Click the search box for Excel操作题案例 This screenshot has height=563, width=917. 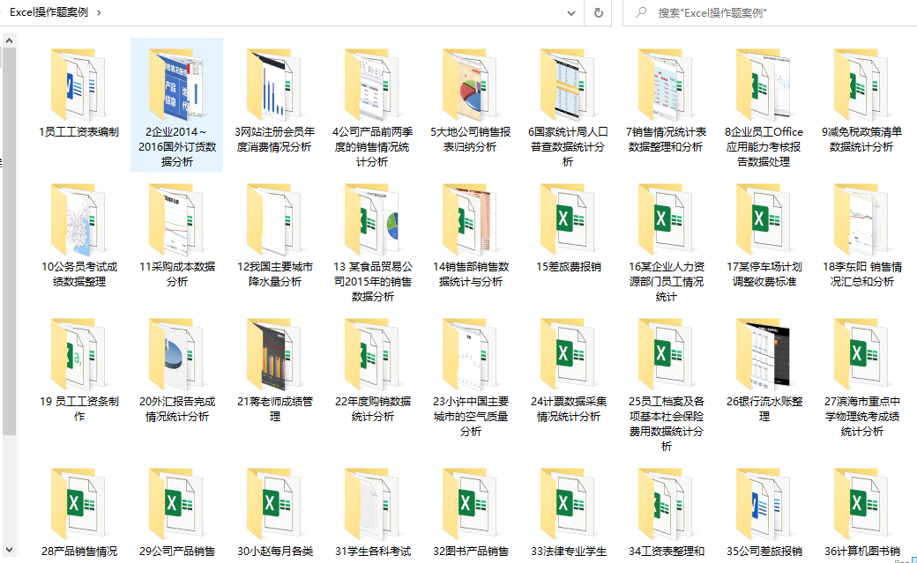coord(770,12)
